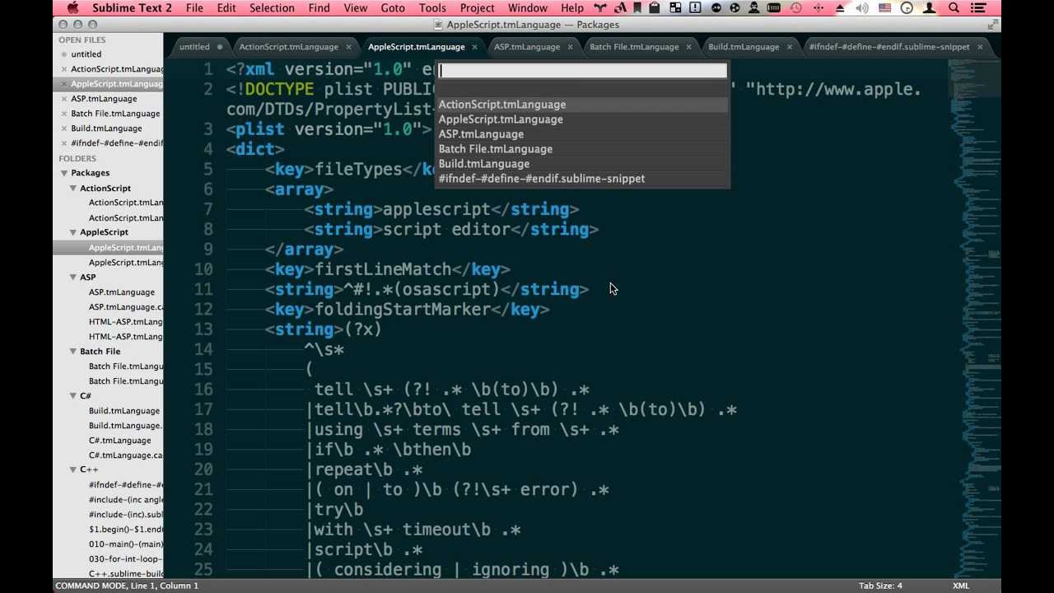Close the #ifndef snippet in the Open Files list
The height and width of the screenshot is (593, 1054).
point(63,143)
